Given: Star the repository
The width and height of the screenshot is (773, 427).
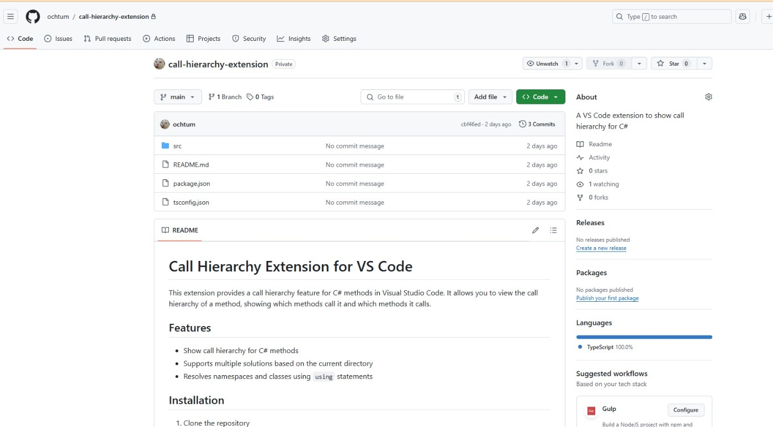Looking at the screenshot, I should coord(673,63).
